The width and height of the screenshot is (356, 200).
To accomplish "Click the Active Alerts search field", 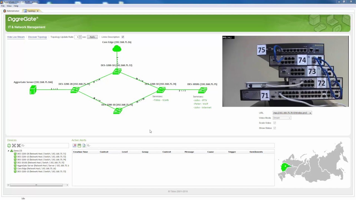I will pyautogui.click(x=180, y=146).
